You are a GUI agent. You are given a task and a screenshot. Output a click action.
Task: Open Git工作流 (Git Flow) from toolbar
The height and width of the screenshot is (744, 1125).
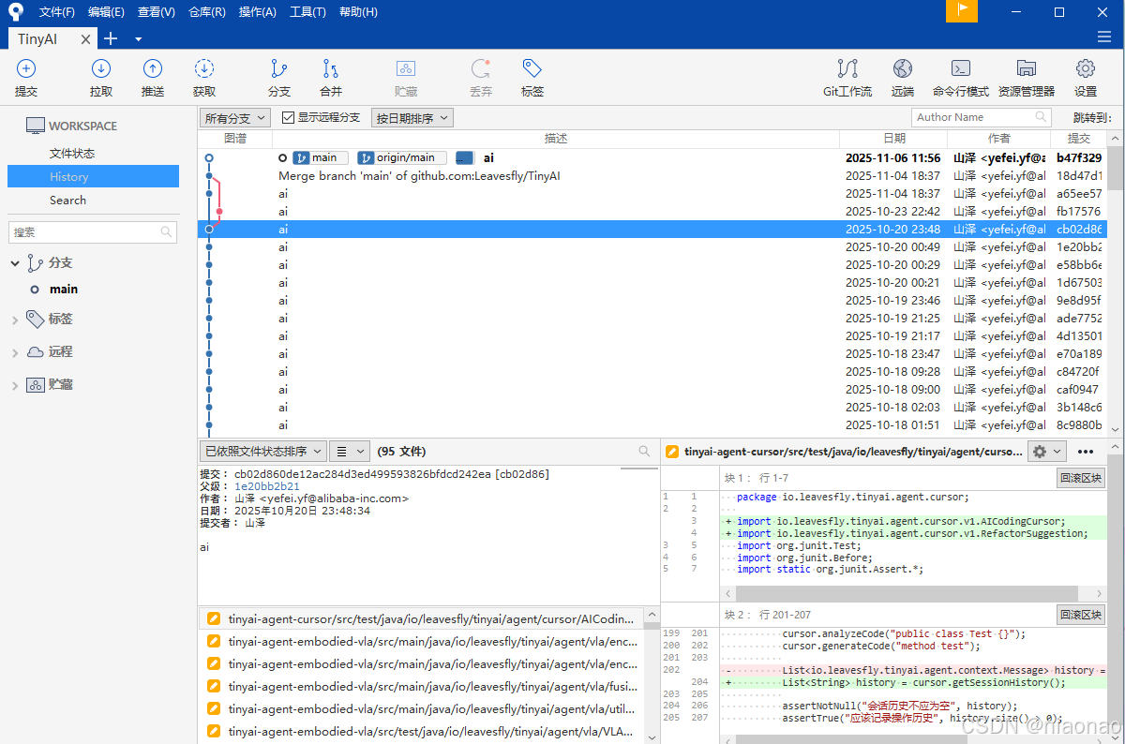847,78
